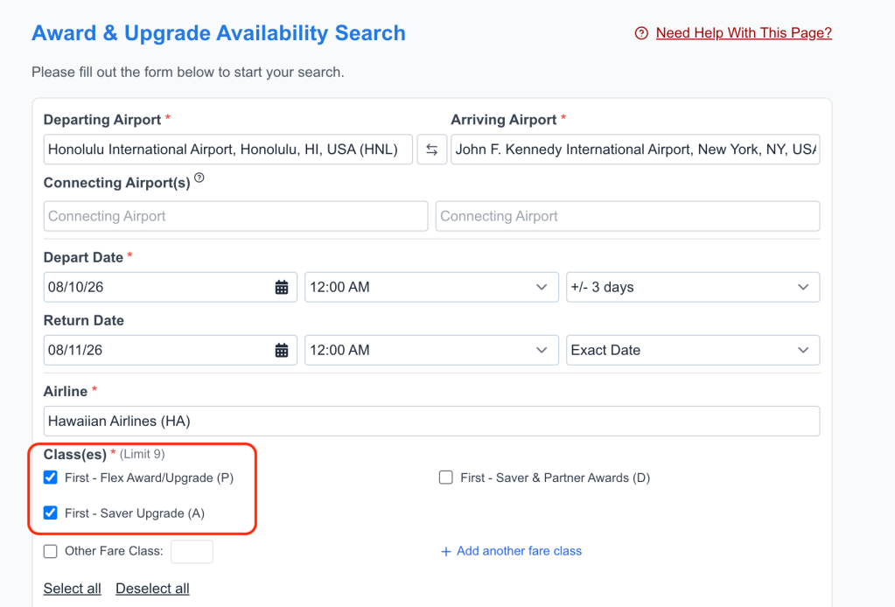
Task: Click the plus icon to add fare class
Action: [445, 552]
